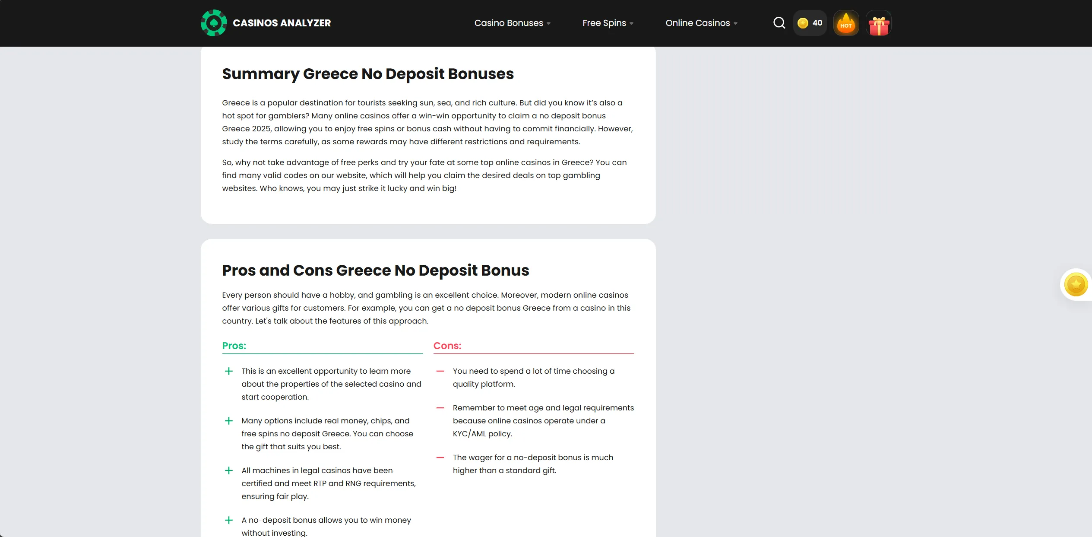Click text 'Many options include real money'
Screen dimensions: 1092x537
(304, 421)
